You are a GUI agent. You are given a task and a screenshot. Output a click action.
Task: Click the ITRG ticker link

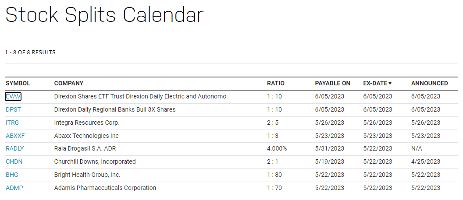point(12,123)
